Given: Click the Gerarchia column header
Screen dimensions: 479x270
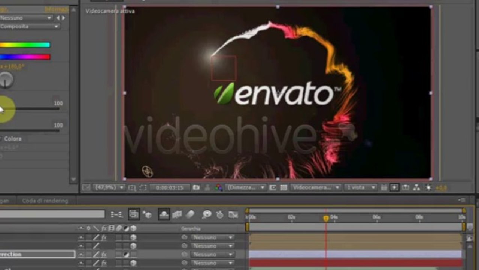Looking at the screenshot, I should 191,228.
